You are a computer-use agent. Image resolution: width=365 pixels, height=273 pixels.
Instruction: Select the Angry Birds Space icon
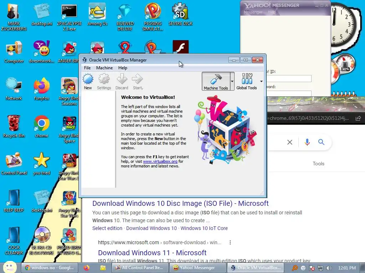click(68, 129)
